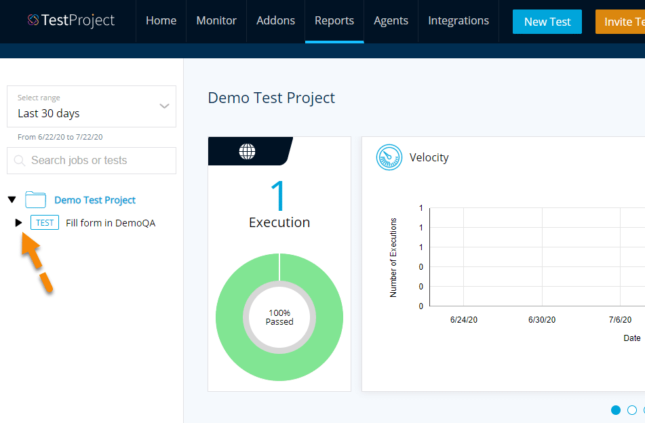This screenshot has height=423, width=645.
Task: Expand the Fill form in DemoQA test
Action: click(x=18, y=223)
